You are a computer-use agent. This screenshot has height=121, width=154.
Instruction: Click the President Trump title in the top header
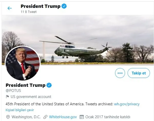40,6
